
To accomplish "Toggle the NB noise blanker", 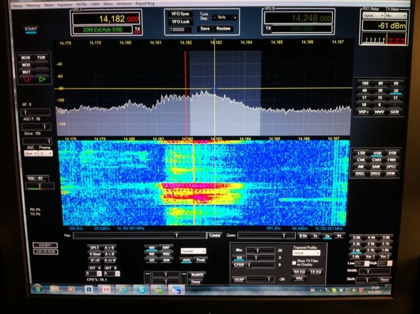I will tap(152, 254).
